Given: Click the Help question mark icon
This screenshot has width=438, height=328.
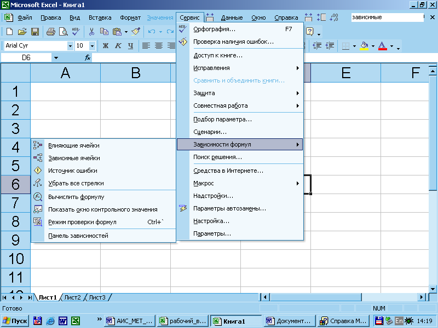Looking at the screenshot, I should click(x=310, y=32).
